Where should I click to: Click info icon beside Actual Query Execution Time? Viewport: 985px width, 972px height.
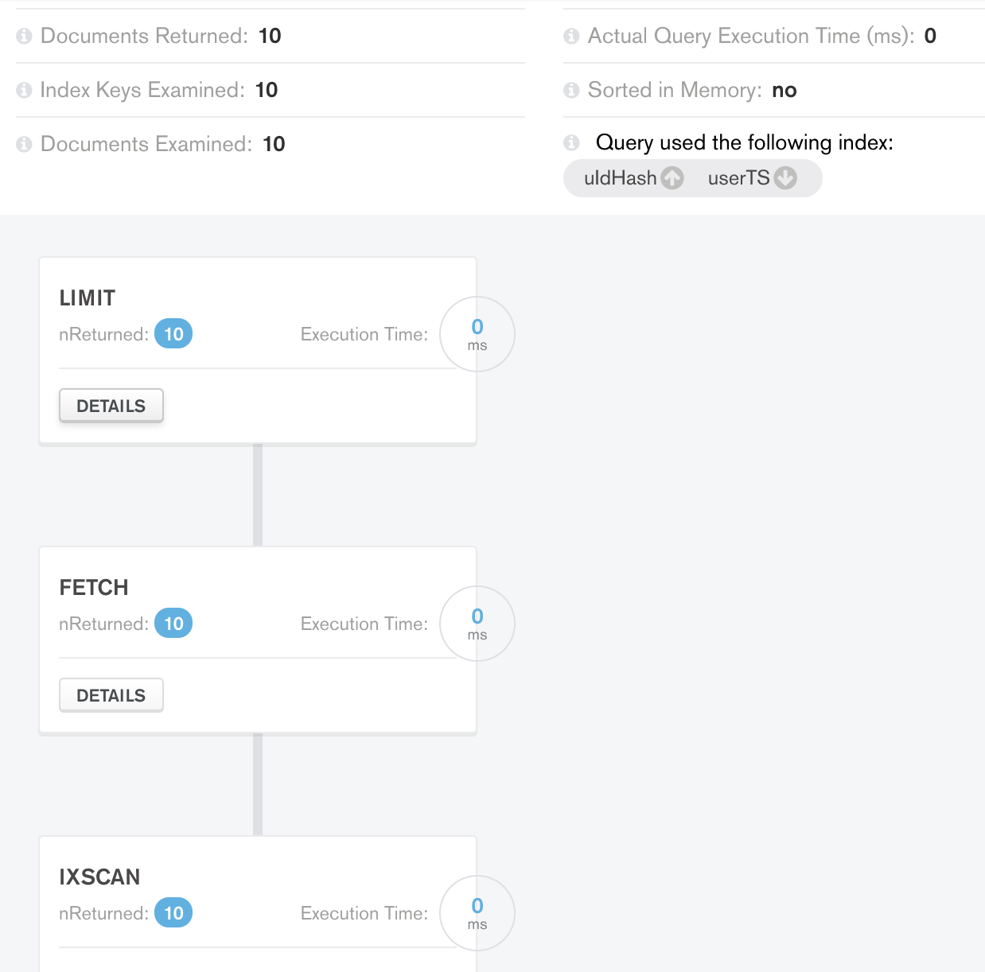(x=571, y=37)
